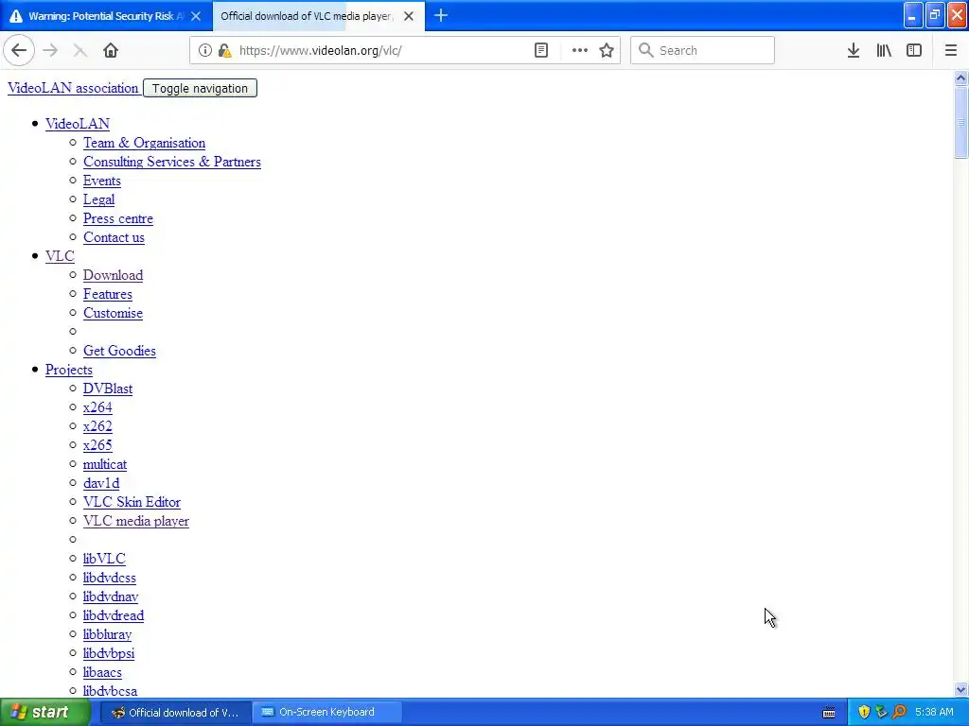
Task: Open VLC Skin Editor link
Action: click(x=132, y=503)
